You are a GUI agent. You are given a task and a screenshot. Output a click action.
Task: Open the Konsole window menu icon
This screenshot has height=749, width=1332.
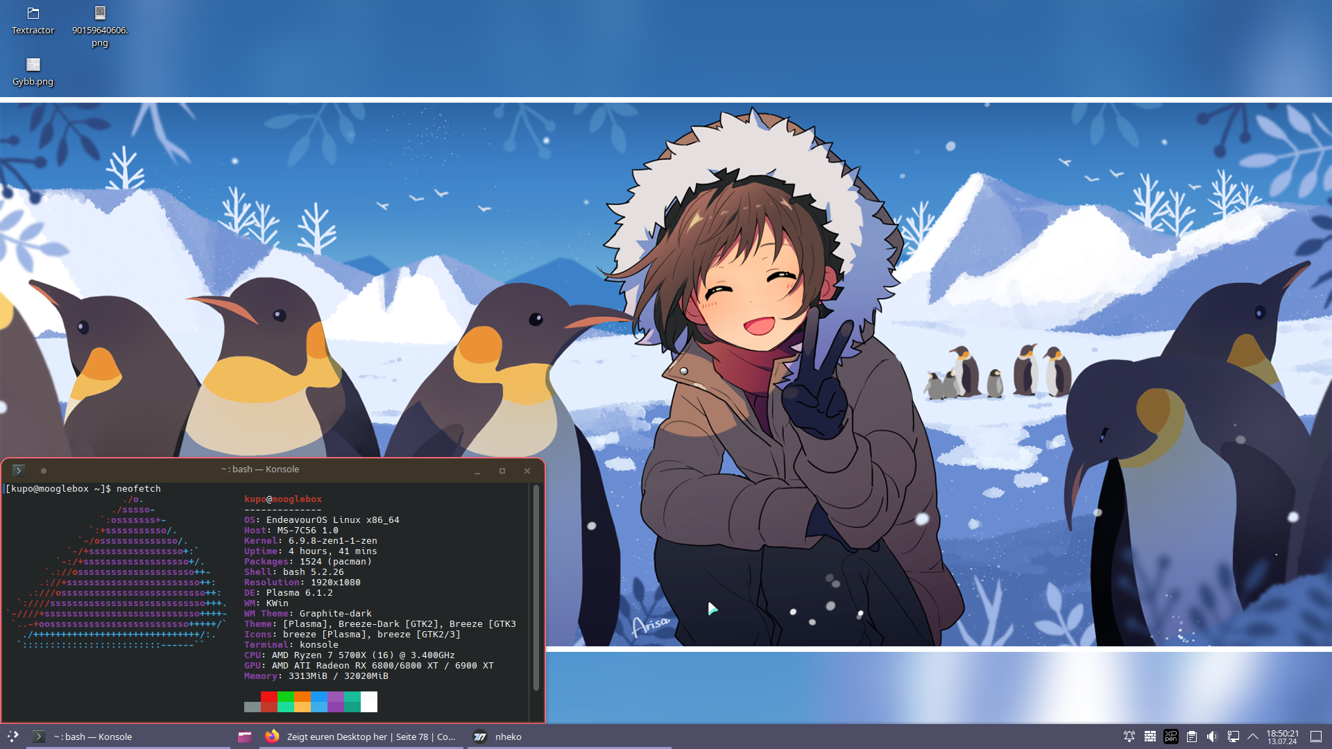pyautogui.click(x=19, y=470)
